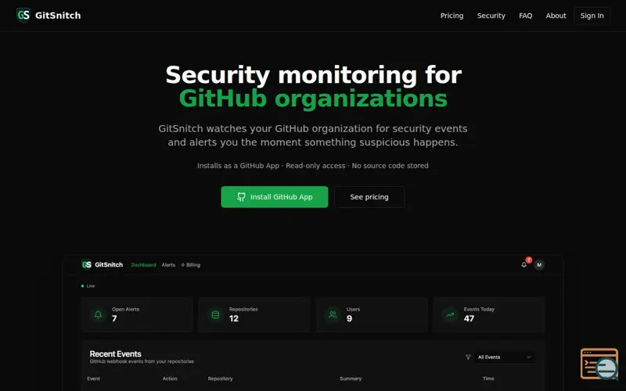The image size is (626, 391).
Task: Click the Repositories database icon
Action: tap(215, 315)
